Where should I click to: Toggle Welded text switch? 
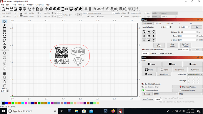[122, 16]
